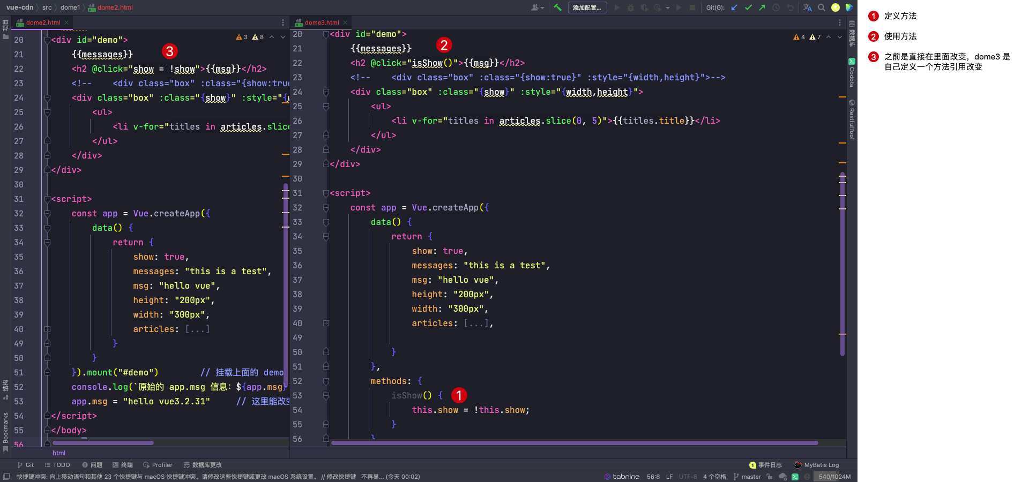
Task: Click the Git commit green checkmark
Action: coord(748,7)
